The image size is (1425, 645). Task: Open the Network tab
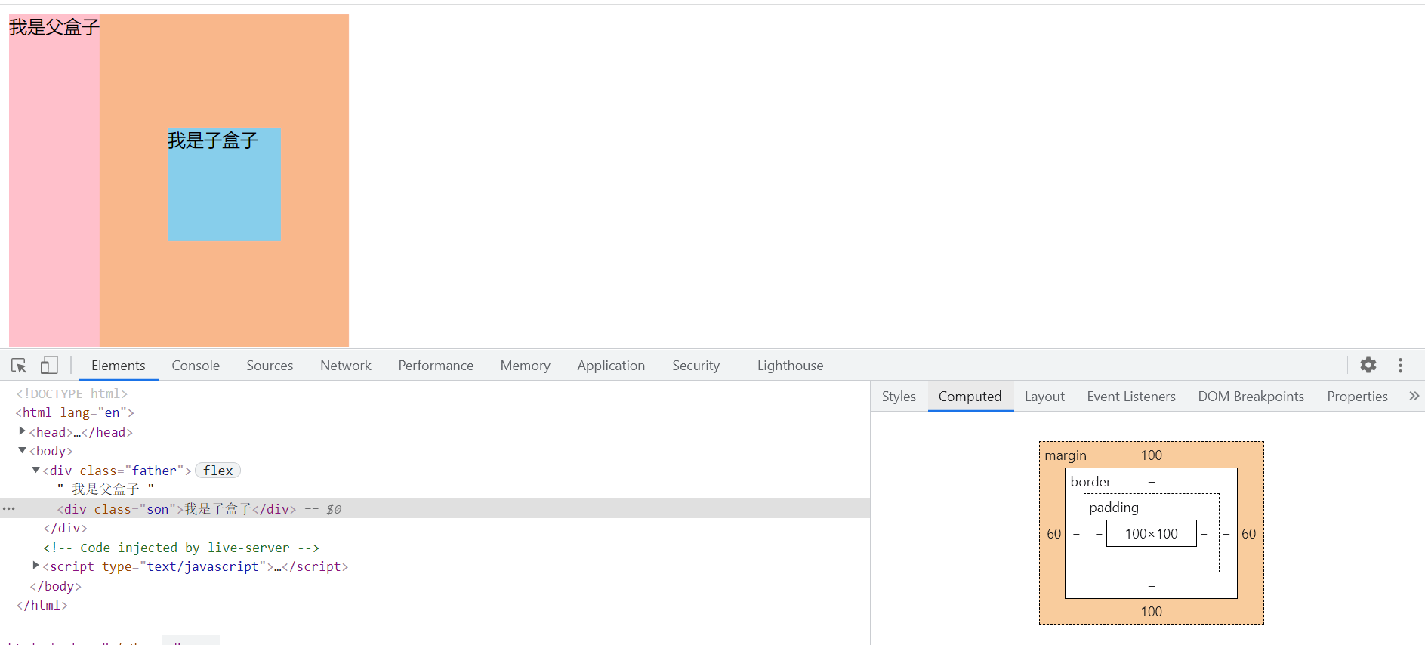click(346, 366)
